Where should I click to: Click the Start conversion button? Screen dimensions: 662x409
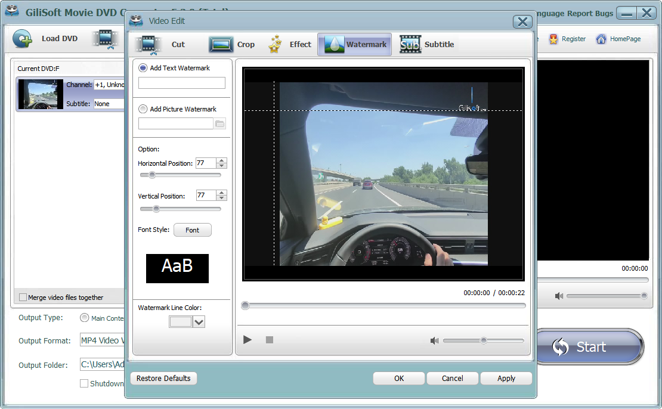[590, 347]
